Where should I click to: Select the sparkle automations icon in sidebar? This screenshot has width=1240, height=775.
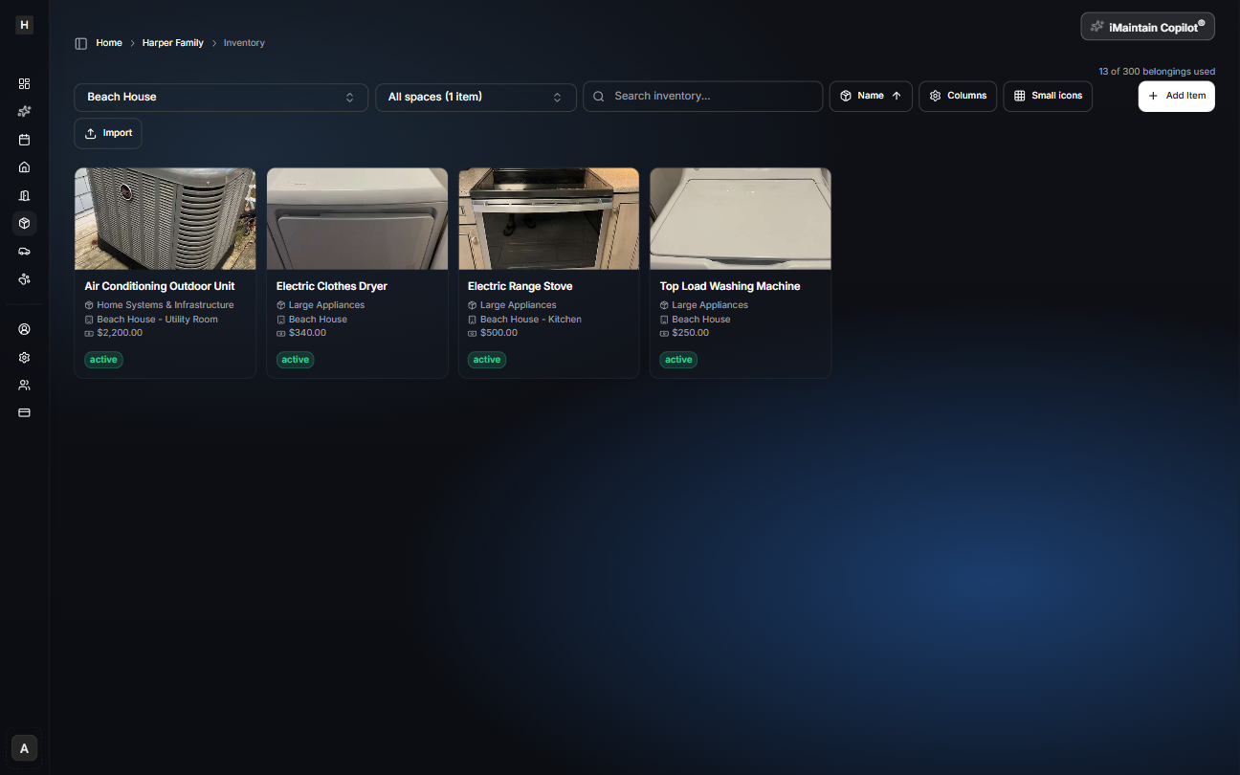click(x=24, y=111)
